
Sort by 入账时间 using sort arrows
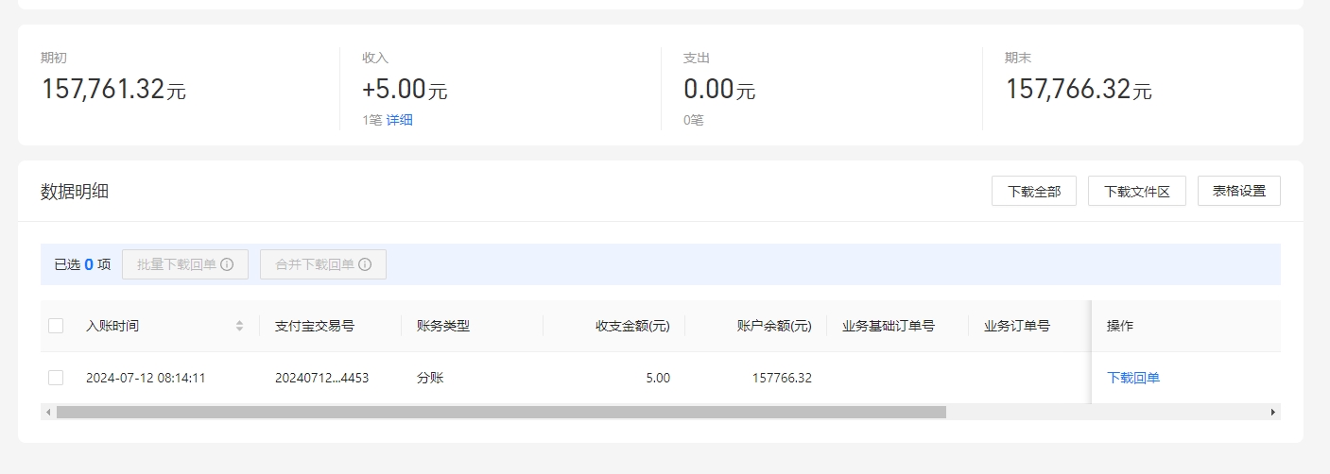pyautogui.click(x=239, y=326)
